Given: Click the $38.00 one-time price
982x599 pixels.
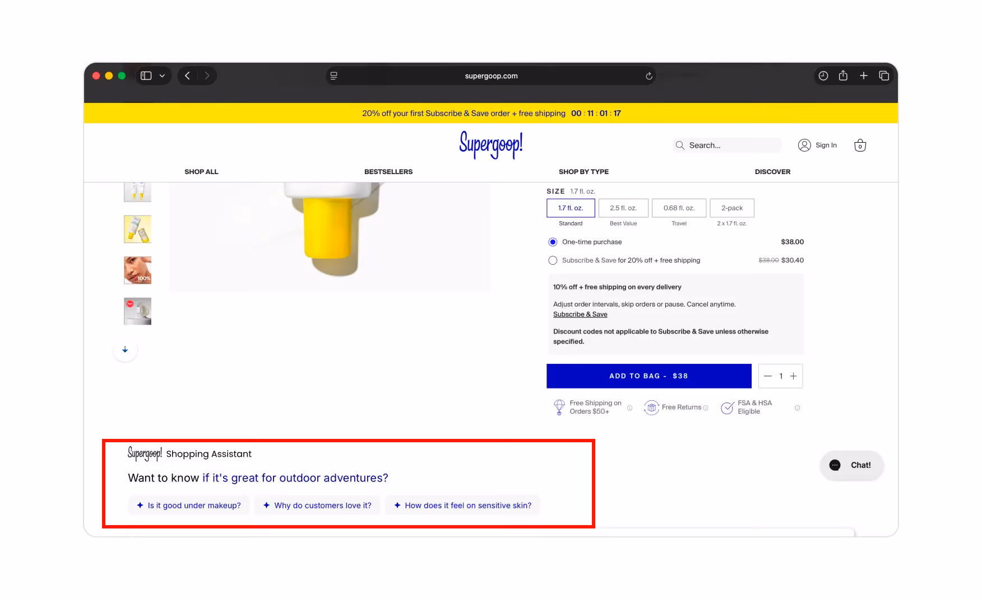Looking at the screenshot, I should [792, 242].
